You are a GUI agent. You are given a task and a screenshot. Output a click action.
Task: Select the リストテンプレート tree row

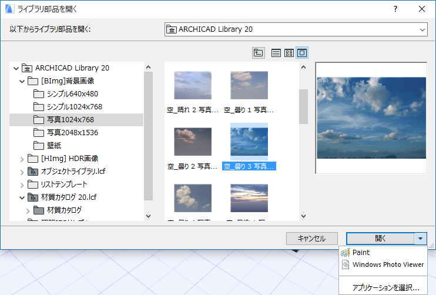(x=76, y=185)
